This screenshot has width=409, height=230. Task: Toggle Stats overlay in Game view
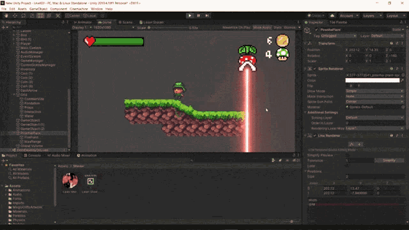(277, 27)
